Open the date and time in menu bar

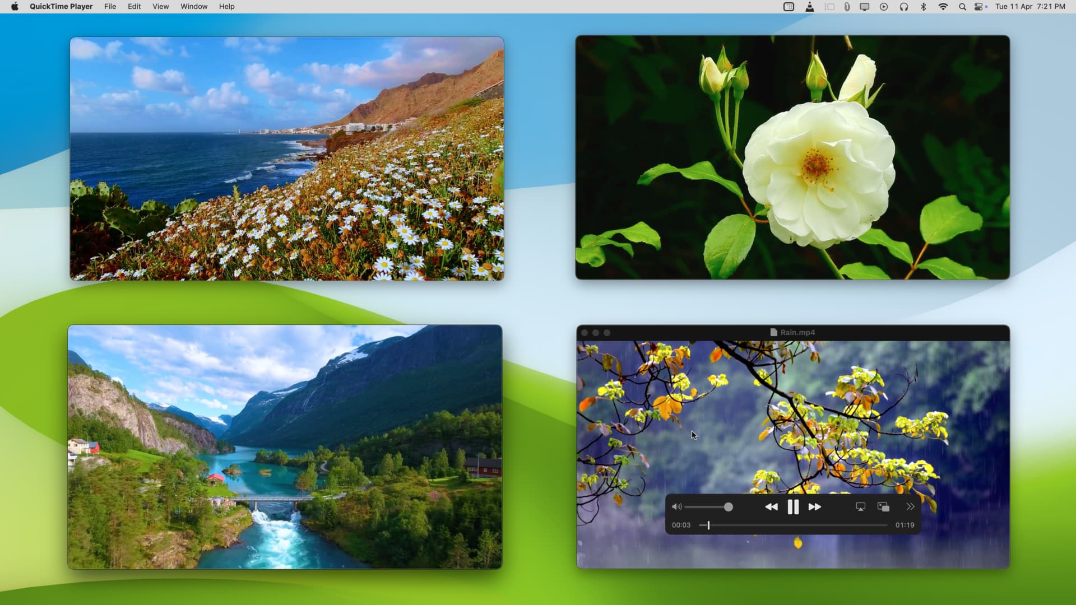[1030, 7]
